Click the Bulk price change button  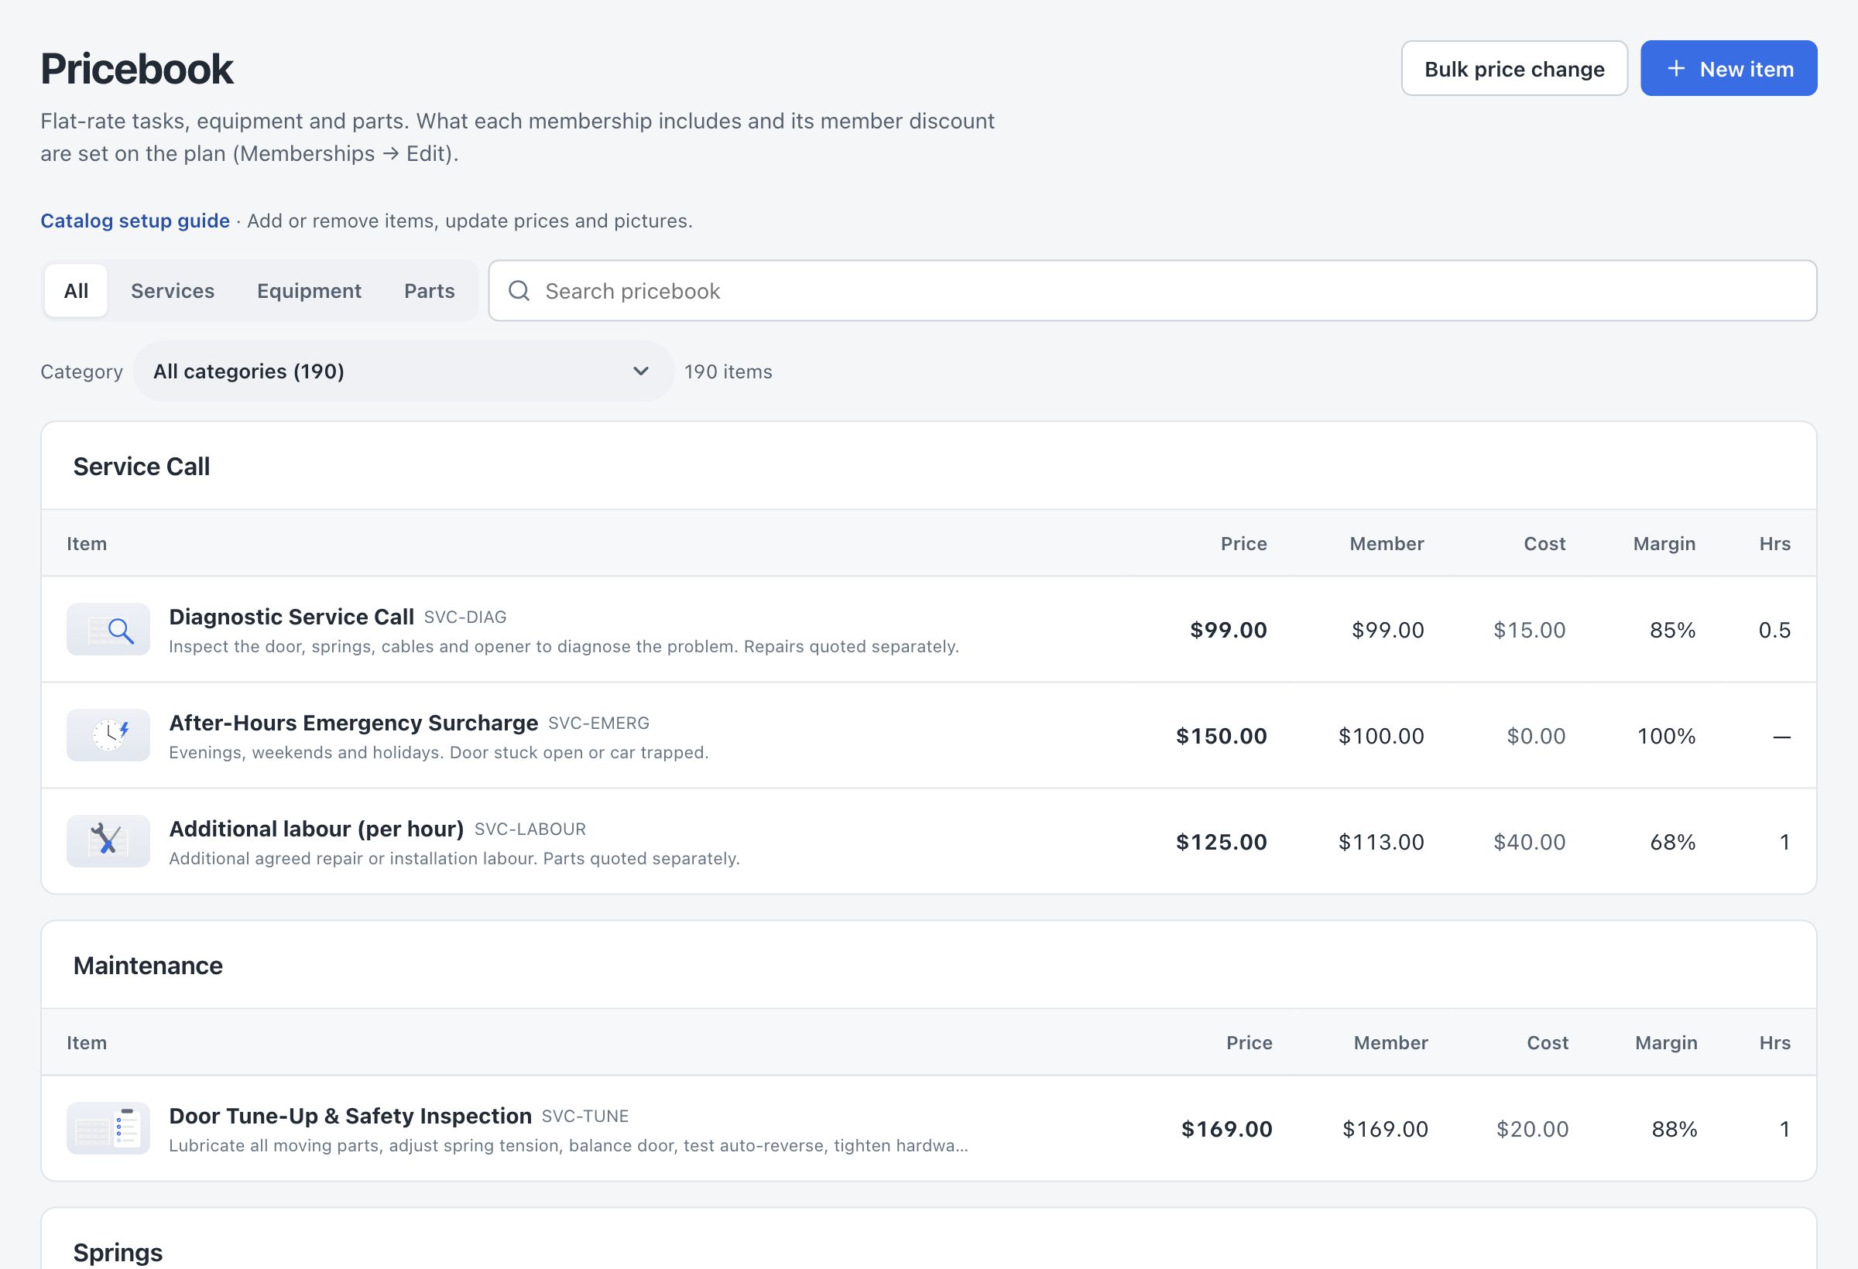pos(1514,69)
